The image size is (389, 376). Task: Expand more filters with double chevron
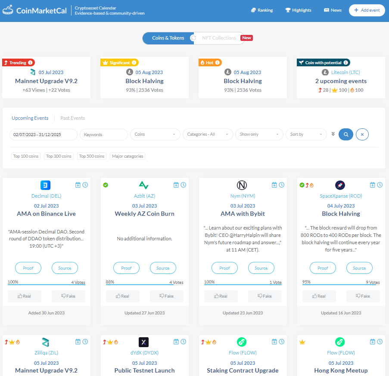pos(333,134)
